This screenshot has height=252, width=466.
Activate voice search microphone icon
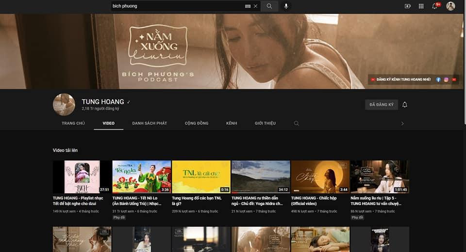click(x=286, y=6)
